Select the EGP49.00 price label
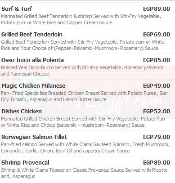 point(157,86)
